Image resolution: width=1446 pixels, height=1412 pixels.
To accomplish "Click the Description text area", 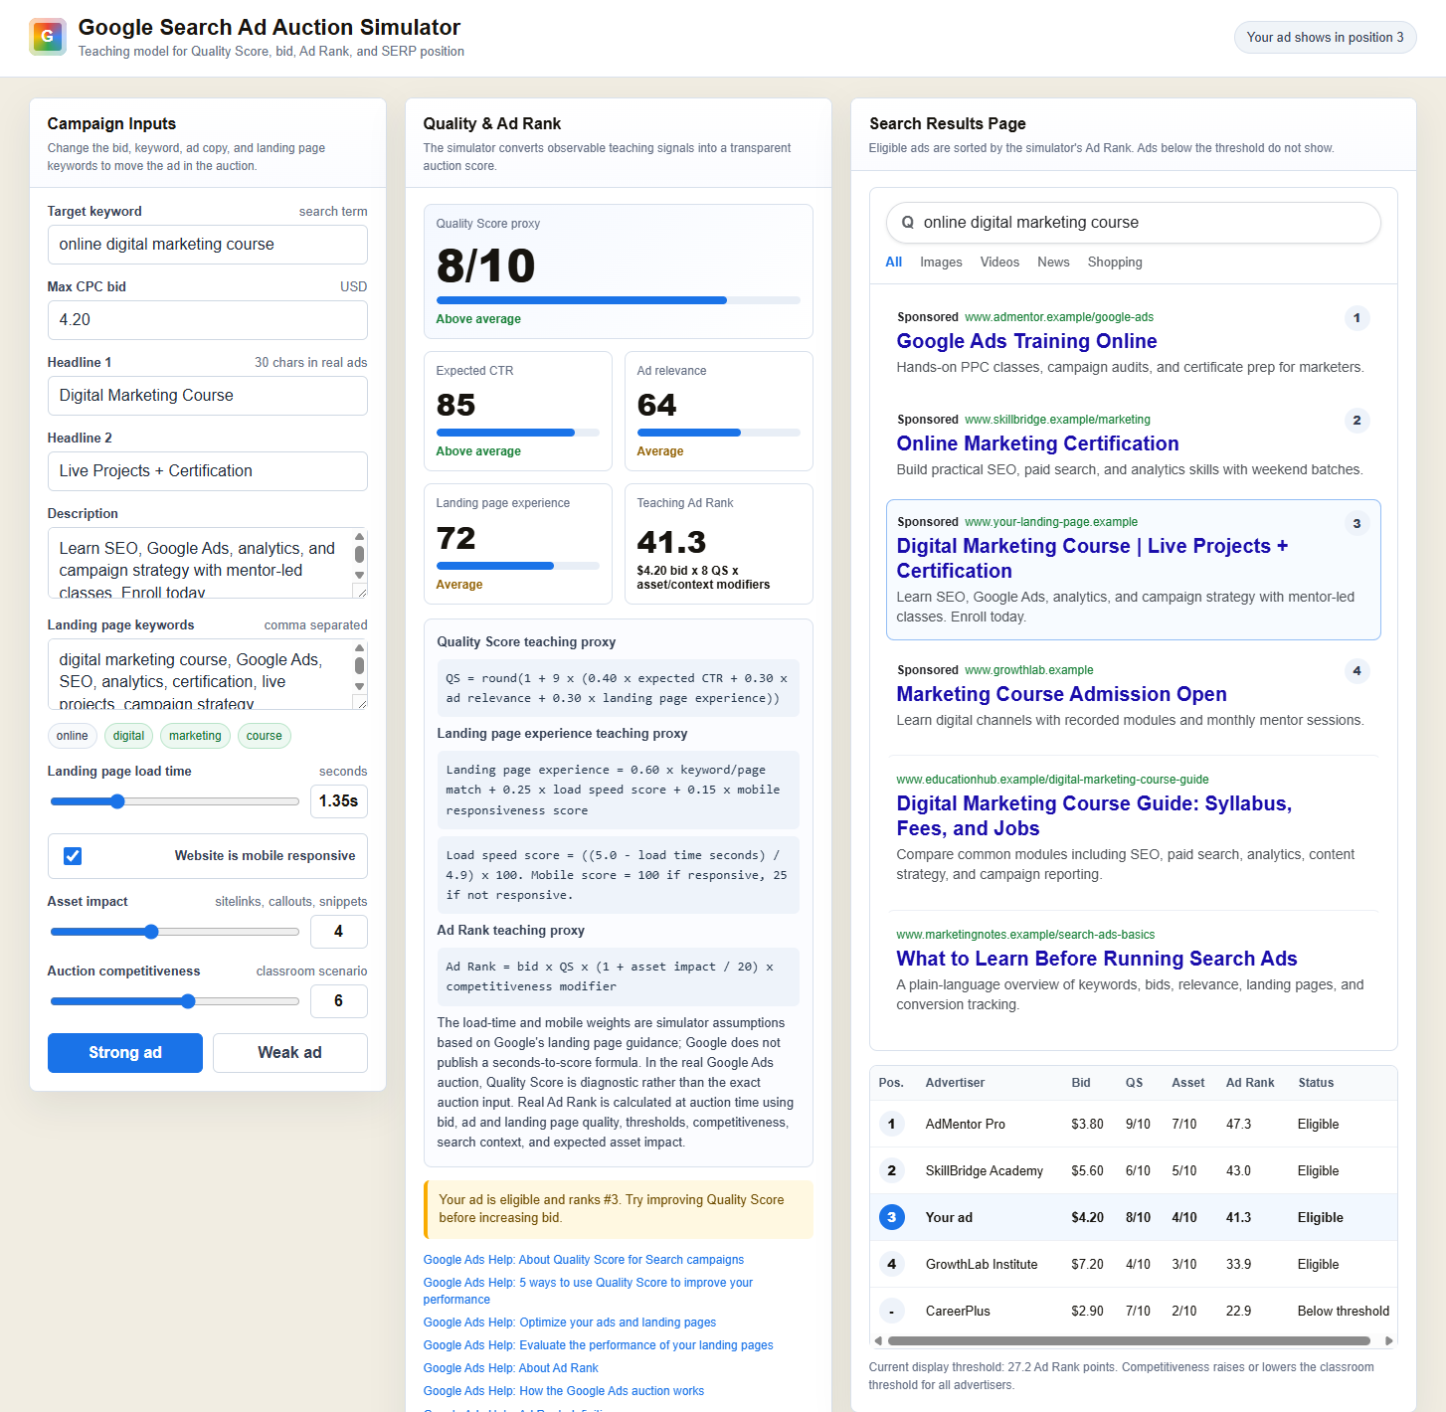I will 207,563.
